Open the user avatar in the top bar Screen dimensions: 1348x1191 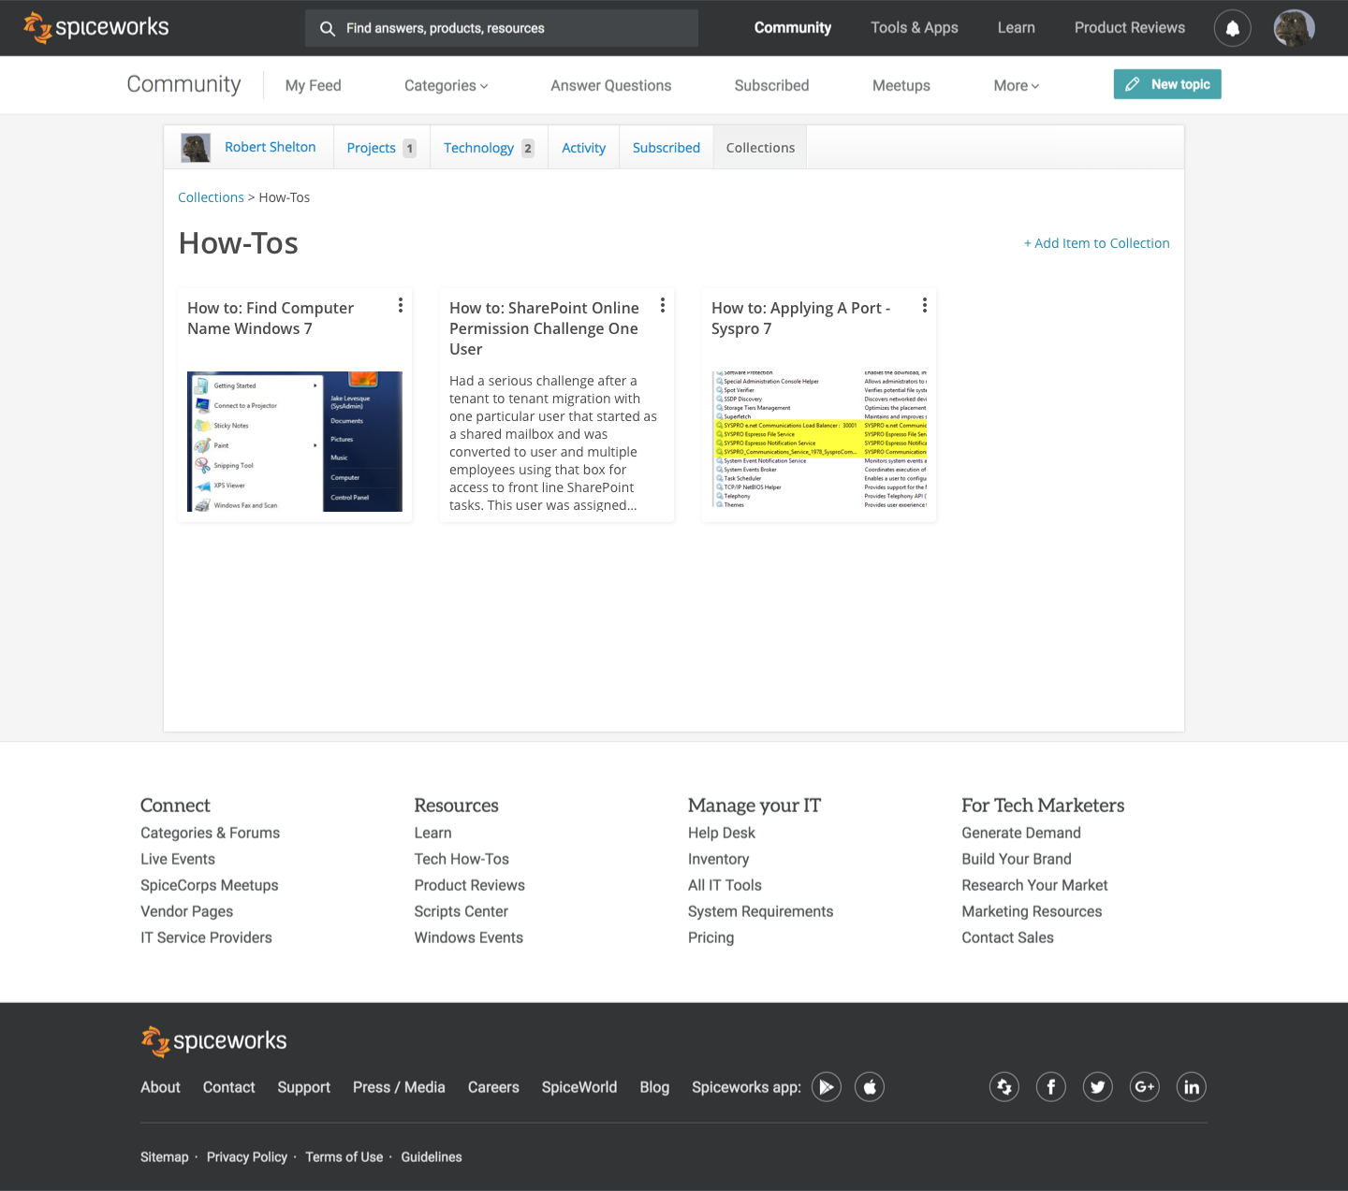[x=1294, y=28]
